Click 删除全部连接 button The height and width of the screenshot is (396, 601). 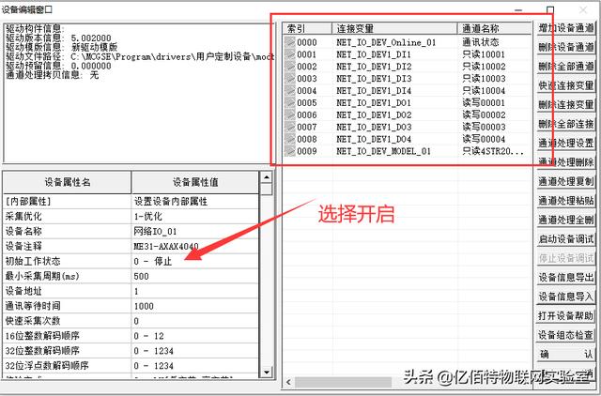(x=565, y=124)
